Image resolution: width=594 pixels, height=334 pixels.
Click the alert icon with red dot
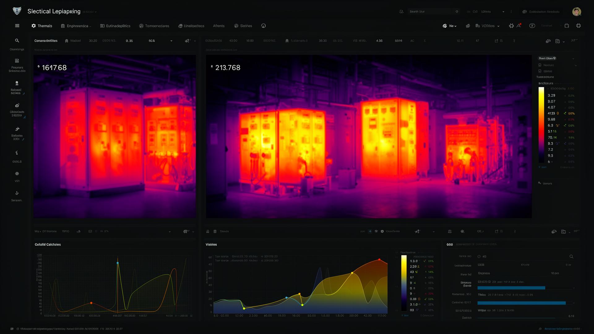tap(519, 26)
